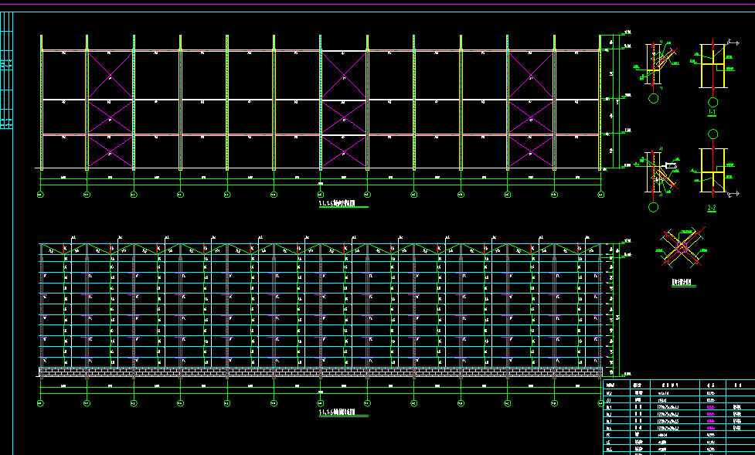Click the material schedule table header row
755x455 pixels.
point(678,384)
